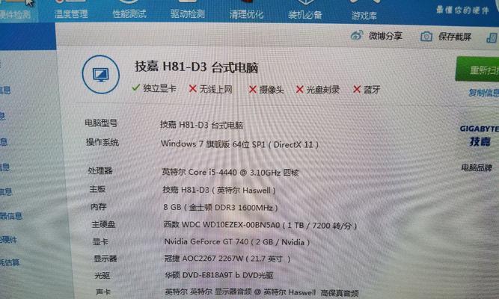Viewport: 499px width, 299px height.
Task: Click the 显示器 row label
Action: pyautogui.click(x=105, y=259)
